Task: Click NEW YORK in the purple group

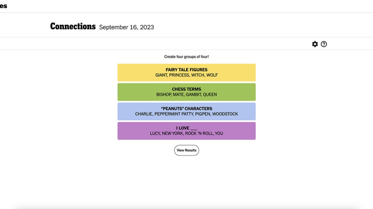Action: pyautogui.click(x=172, y=134)
